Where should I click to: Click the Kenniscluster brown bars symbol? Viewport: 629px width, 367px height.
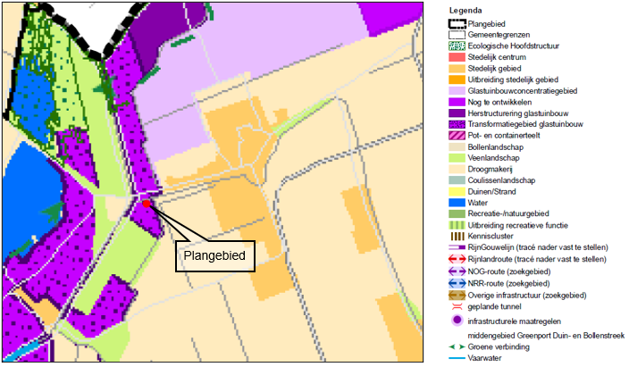click(x=457, y=237)
